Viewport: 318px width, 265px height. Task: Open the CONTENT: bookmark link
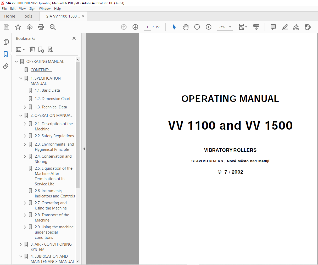41,70
